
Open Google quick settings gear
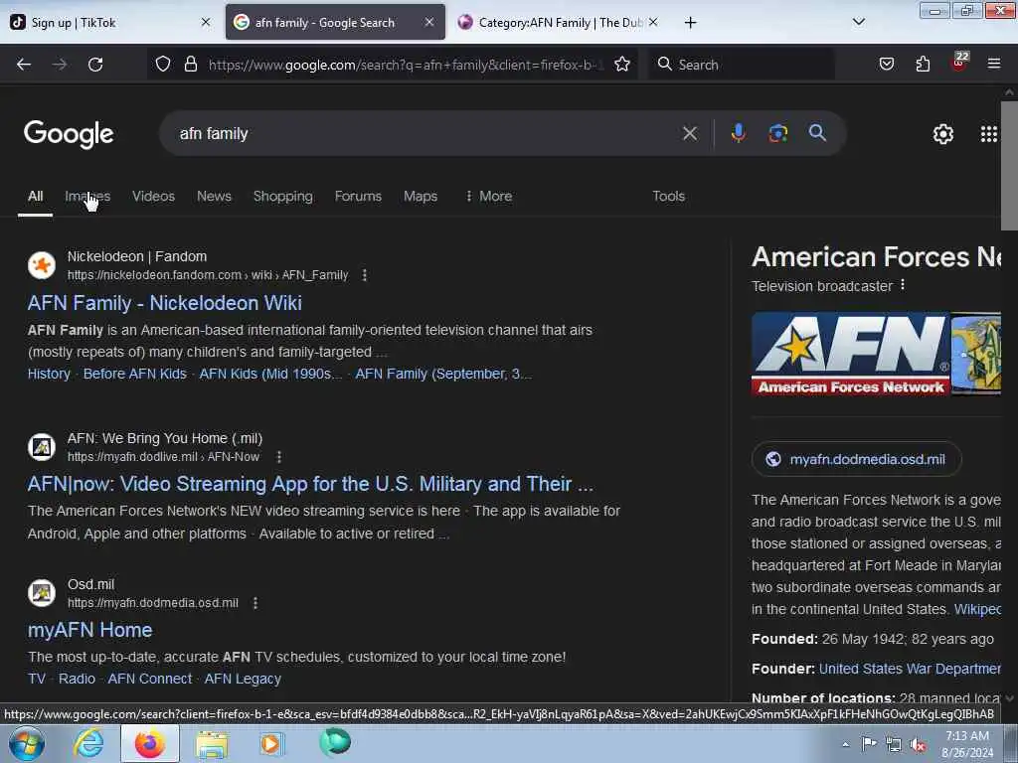click(942, 134)
